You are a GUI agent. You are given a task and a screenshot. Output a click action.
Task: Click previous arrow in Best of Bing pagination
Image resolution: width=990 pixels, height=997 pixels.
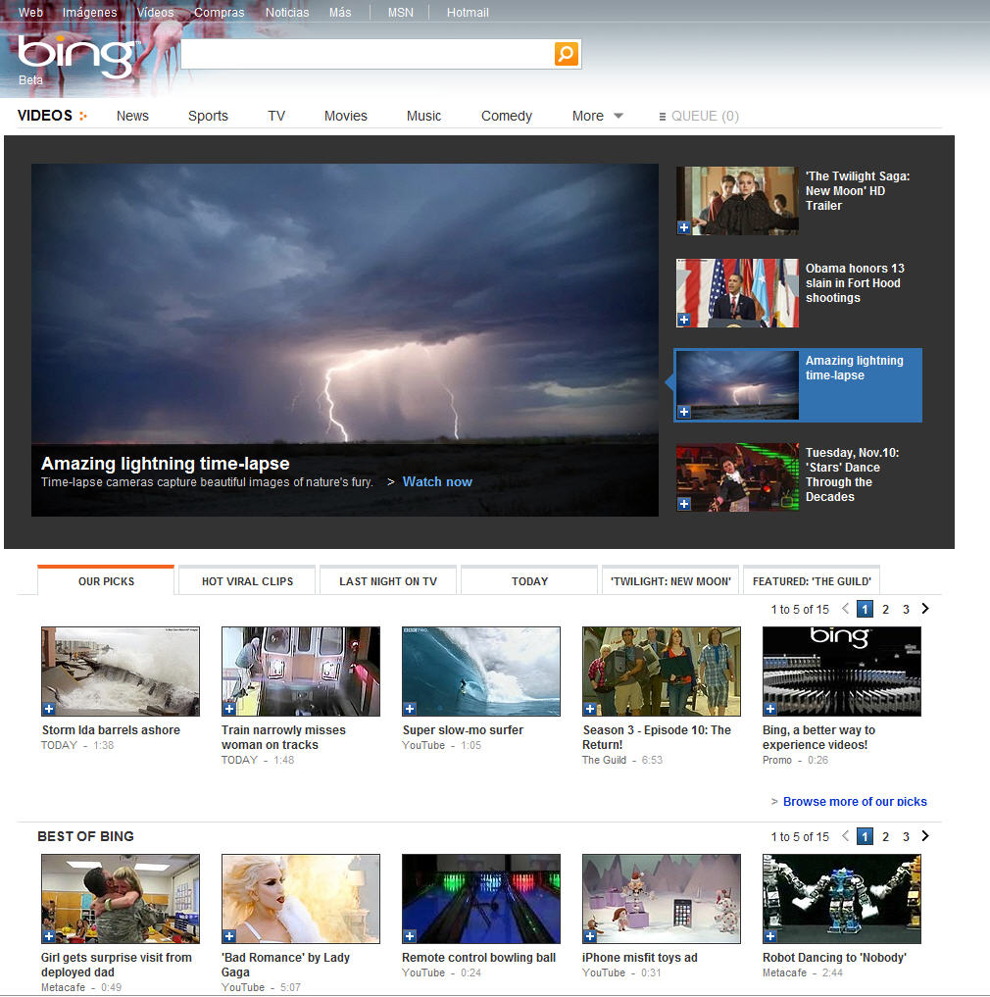(845, 836)
